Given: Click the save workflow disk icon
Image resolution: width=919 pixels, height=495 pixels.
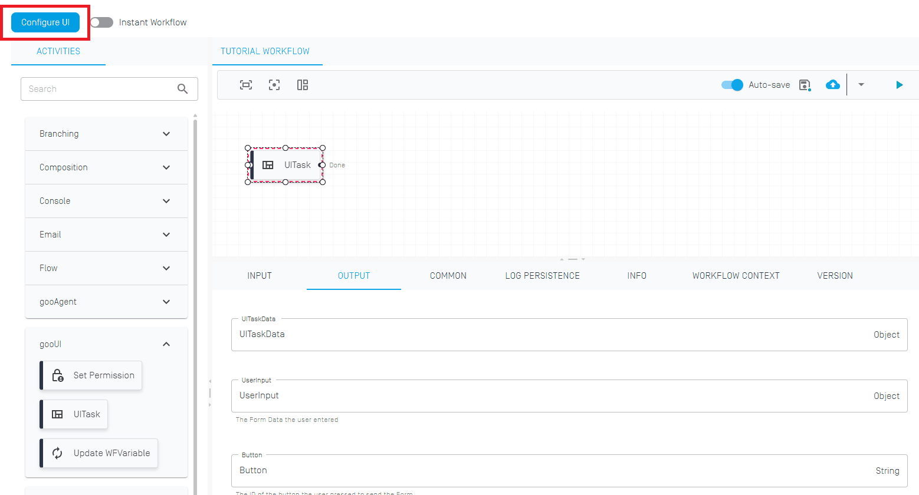Looking at the screenshot, I should [x=805, y=85].
